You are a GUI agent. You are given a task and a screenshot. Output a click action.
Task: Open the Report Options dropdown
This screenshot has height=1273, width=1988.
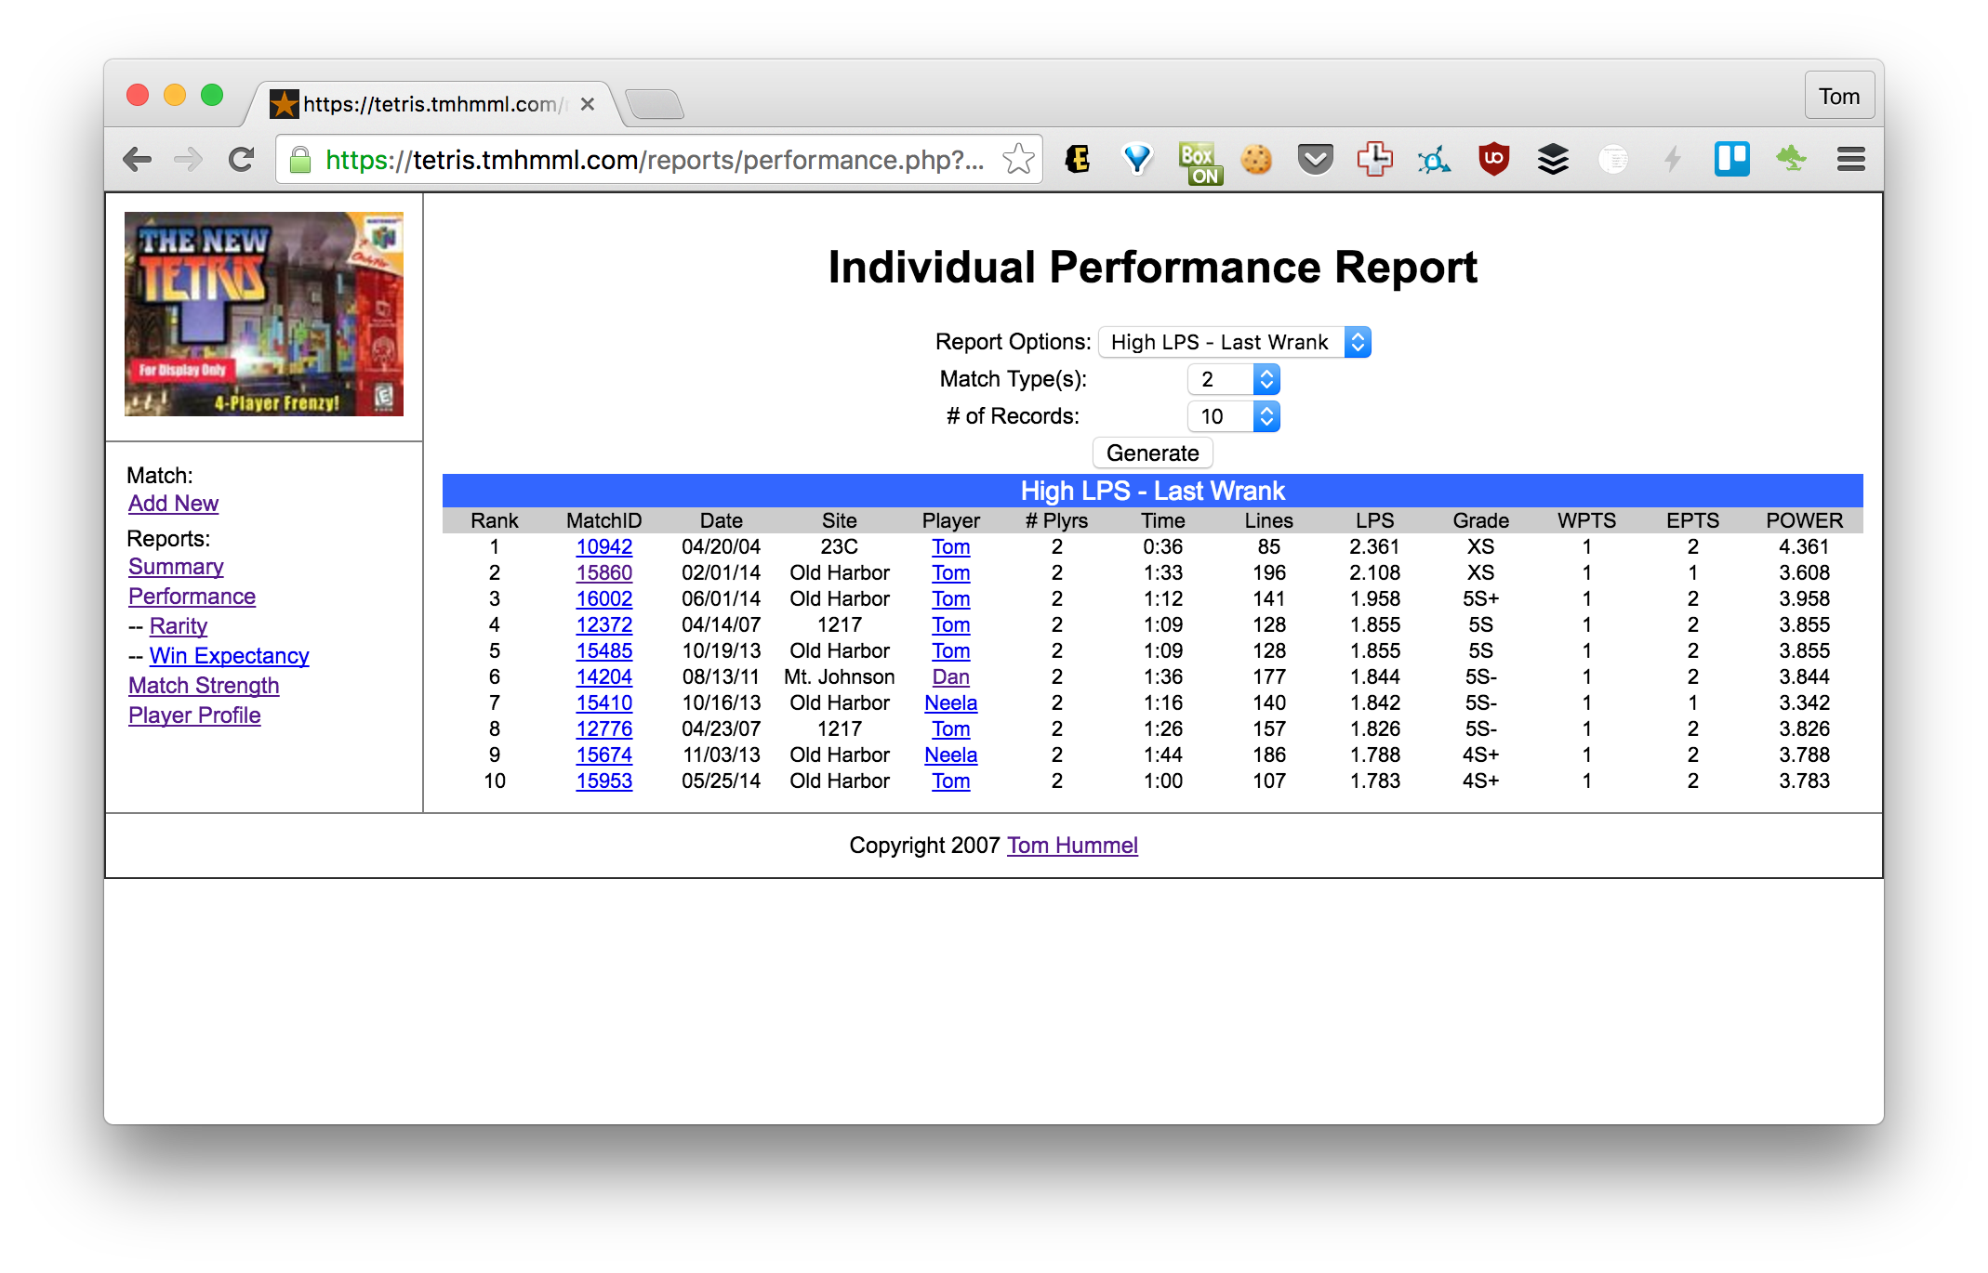point(1234,342)
